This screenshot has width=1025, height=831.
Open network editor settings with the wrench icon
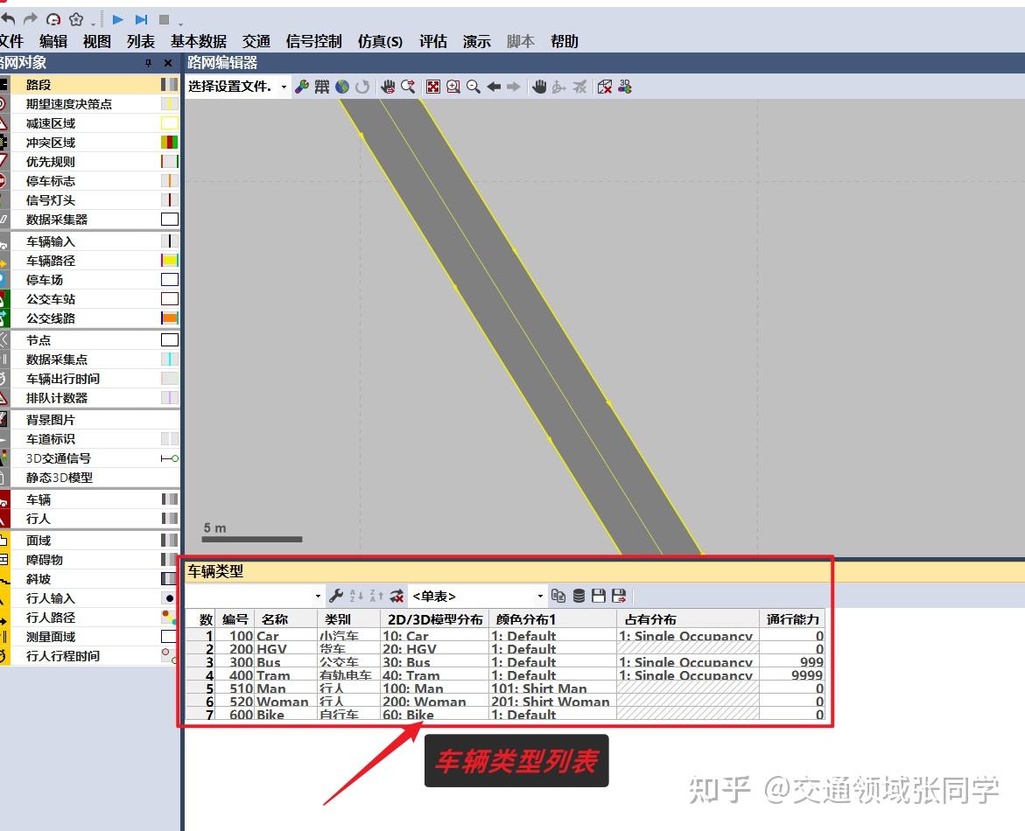[303, 86]
